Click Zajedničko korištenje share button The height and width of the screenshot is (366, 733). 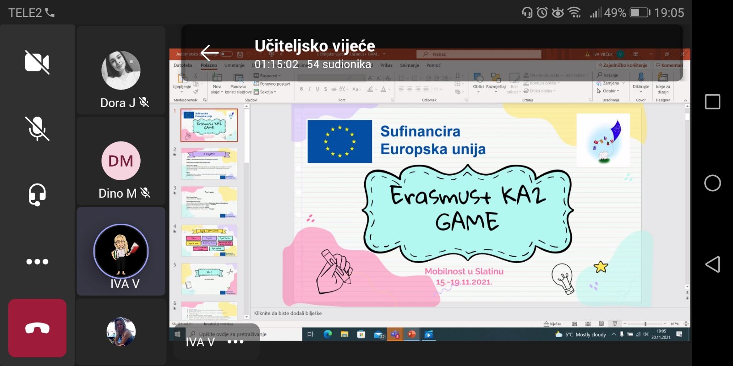(622, 65)
